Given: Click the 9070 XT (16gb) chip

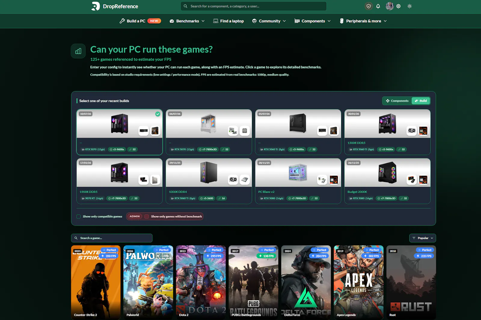Looking at the screenshot, I should [92, 198].
